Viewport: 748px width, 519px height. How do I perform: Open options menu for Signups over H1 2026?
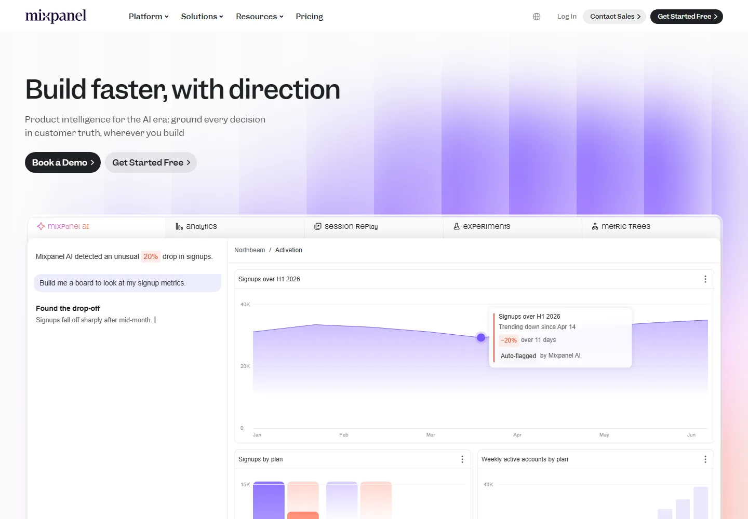[705, 279]
